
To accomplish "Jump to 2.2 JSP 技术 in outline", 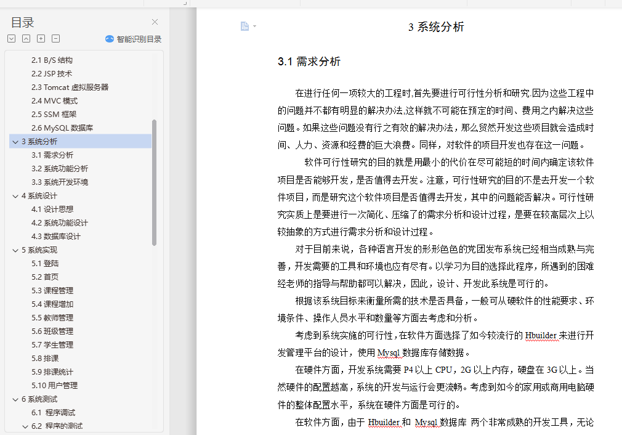I will (52, 74).
